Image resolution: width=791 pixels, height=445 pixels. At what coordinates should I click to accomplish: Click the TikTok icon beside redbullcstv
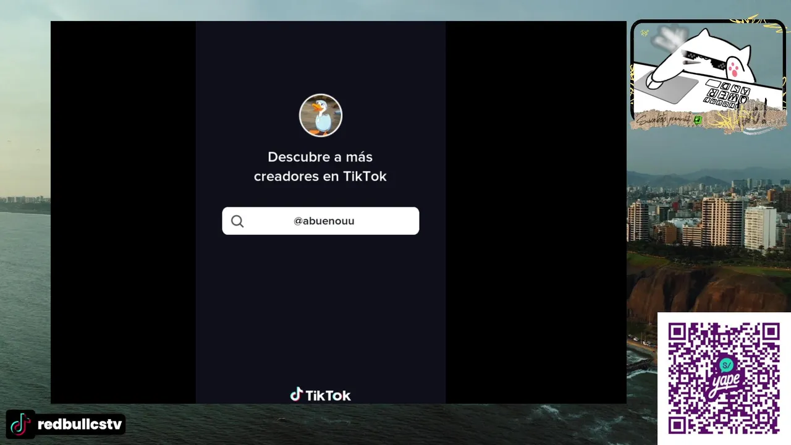pyautogui.click(x=20, y=425)
